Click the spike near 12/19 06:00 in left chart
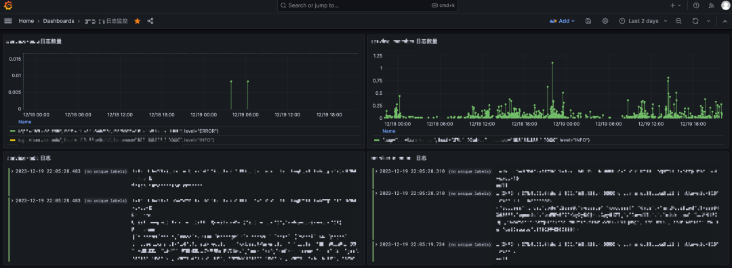 coord(247,82)
